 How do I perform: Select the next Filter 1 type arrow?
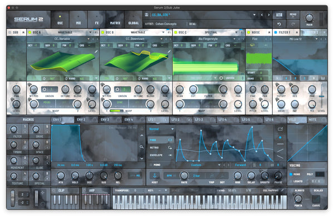325,39
